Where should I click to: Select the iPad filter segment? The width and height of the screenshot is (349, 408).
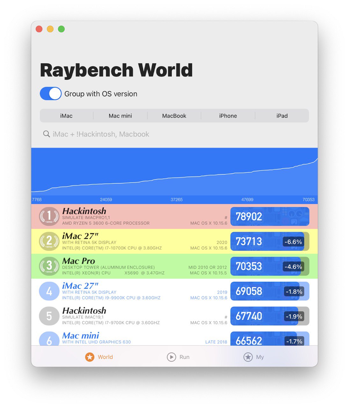pos(282,116)
